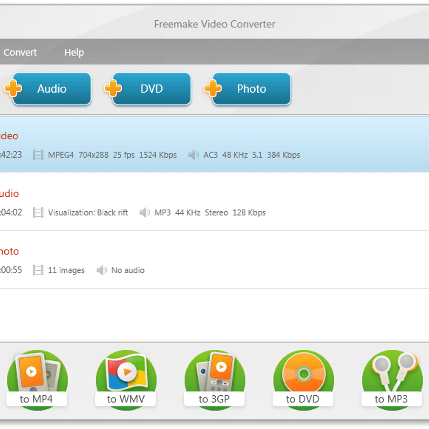Click the Photo add button
The image size is (429, 429).
(x=252, y=89)
